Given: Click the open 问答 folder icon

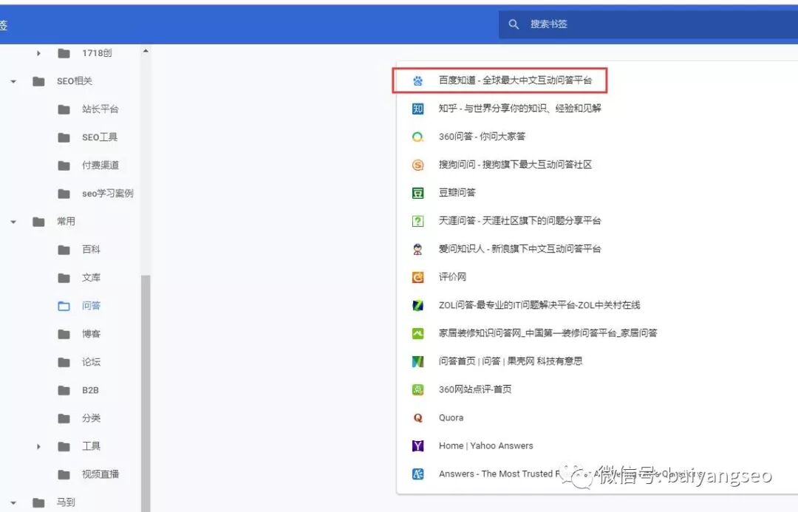Looking at the screenshot, I should click(x=64, y=306).
